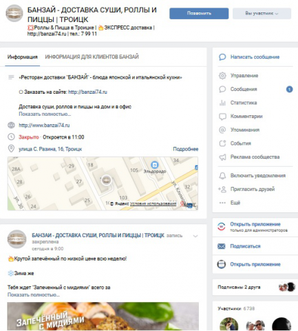The width and height of the screenshot is (298, 331).
Task: Open События menu entry
Action: pyautogui.click(x=241, y=143)
